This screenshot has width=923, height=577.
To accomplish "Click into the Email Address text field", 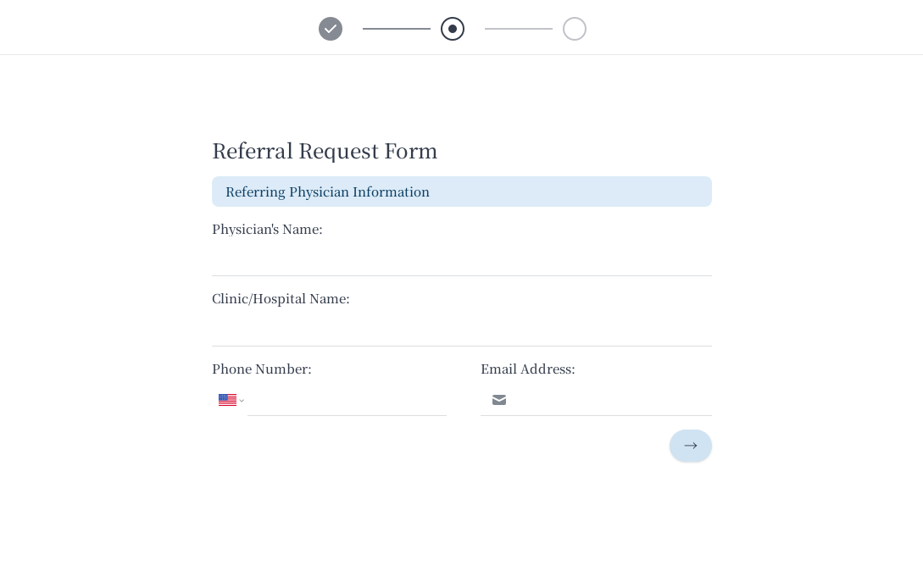I will (610, 400).
